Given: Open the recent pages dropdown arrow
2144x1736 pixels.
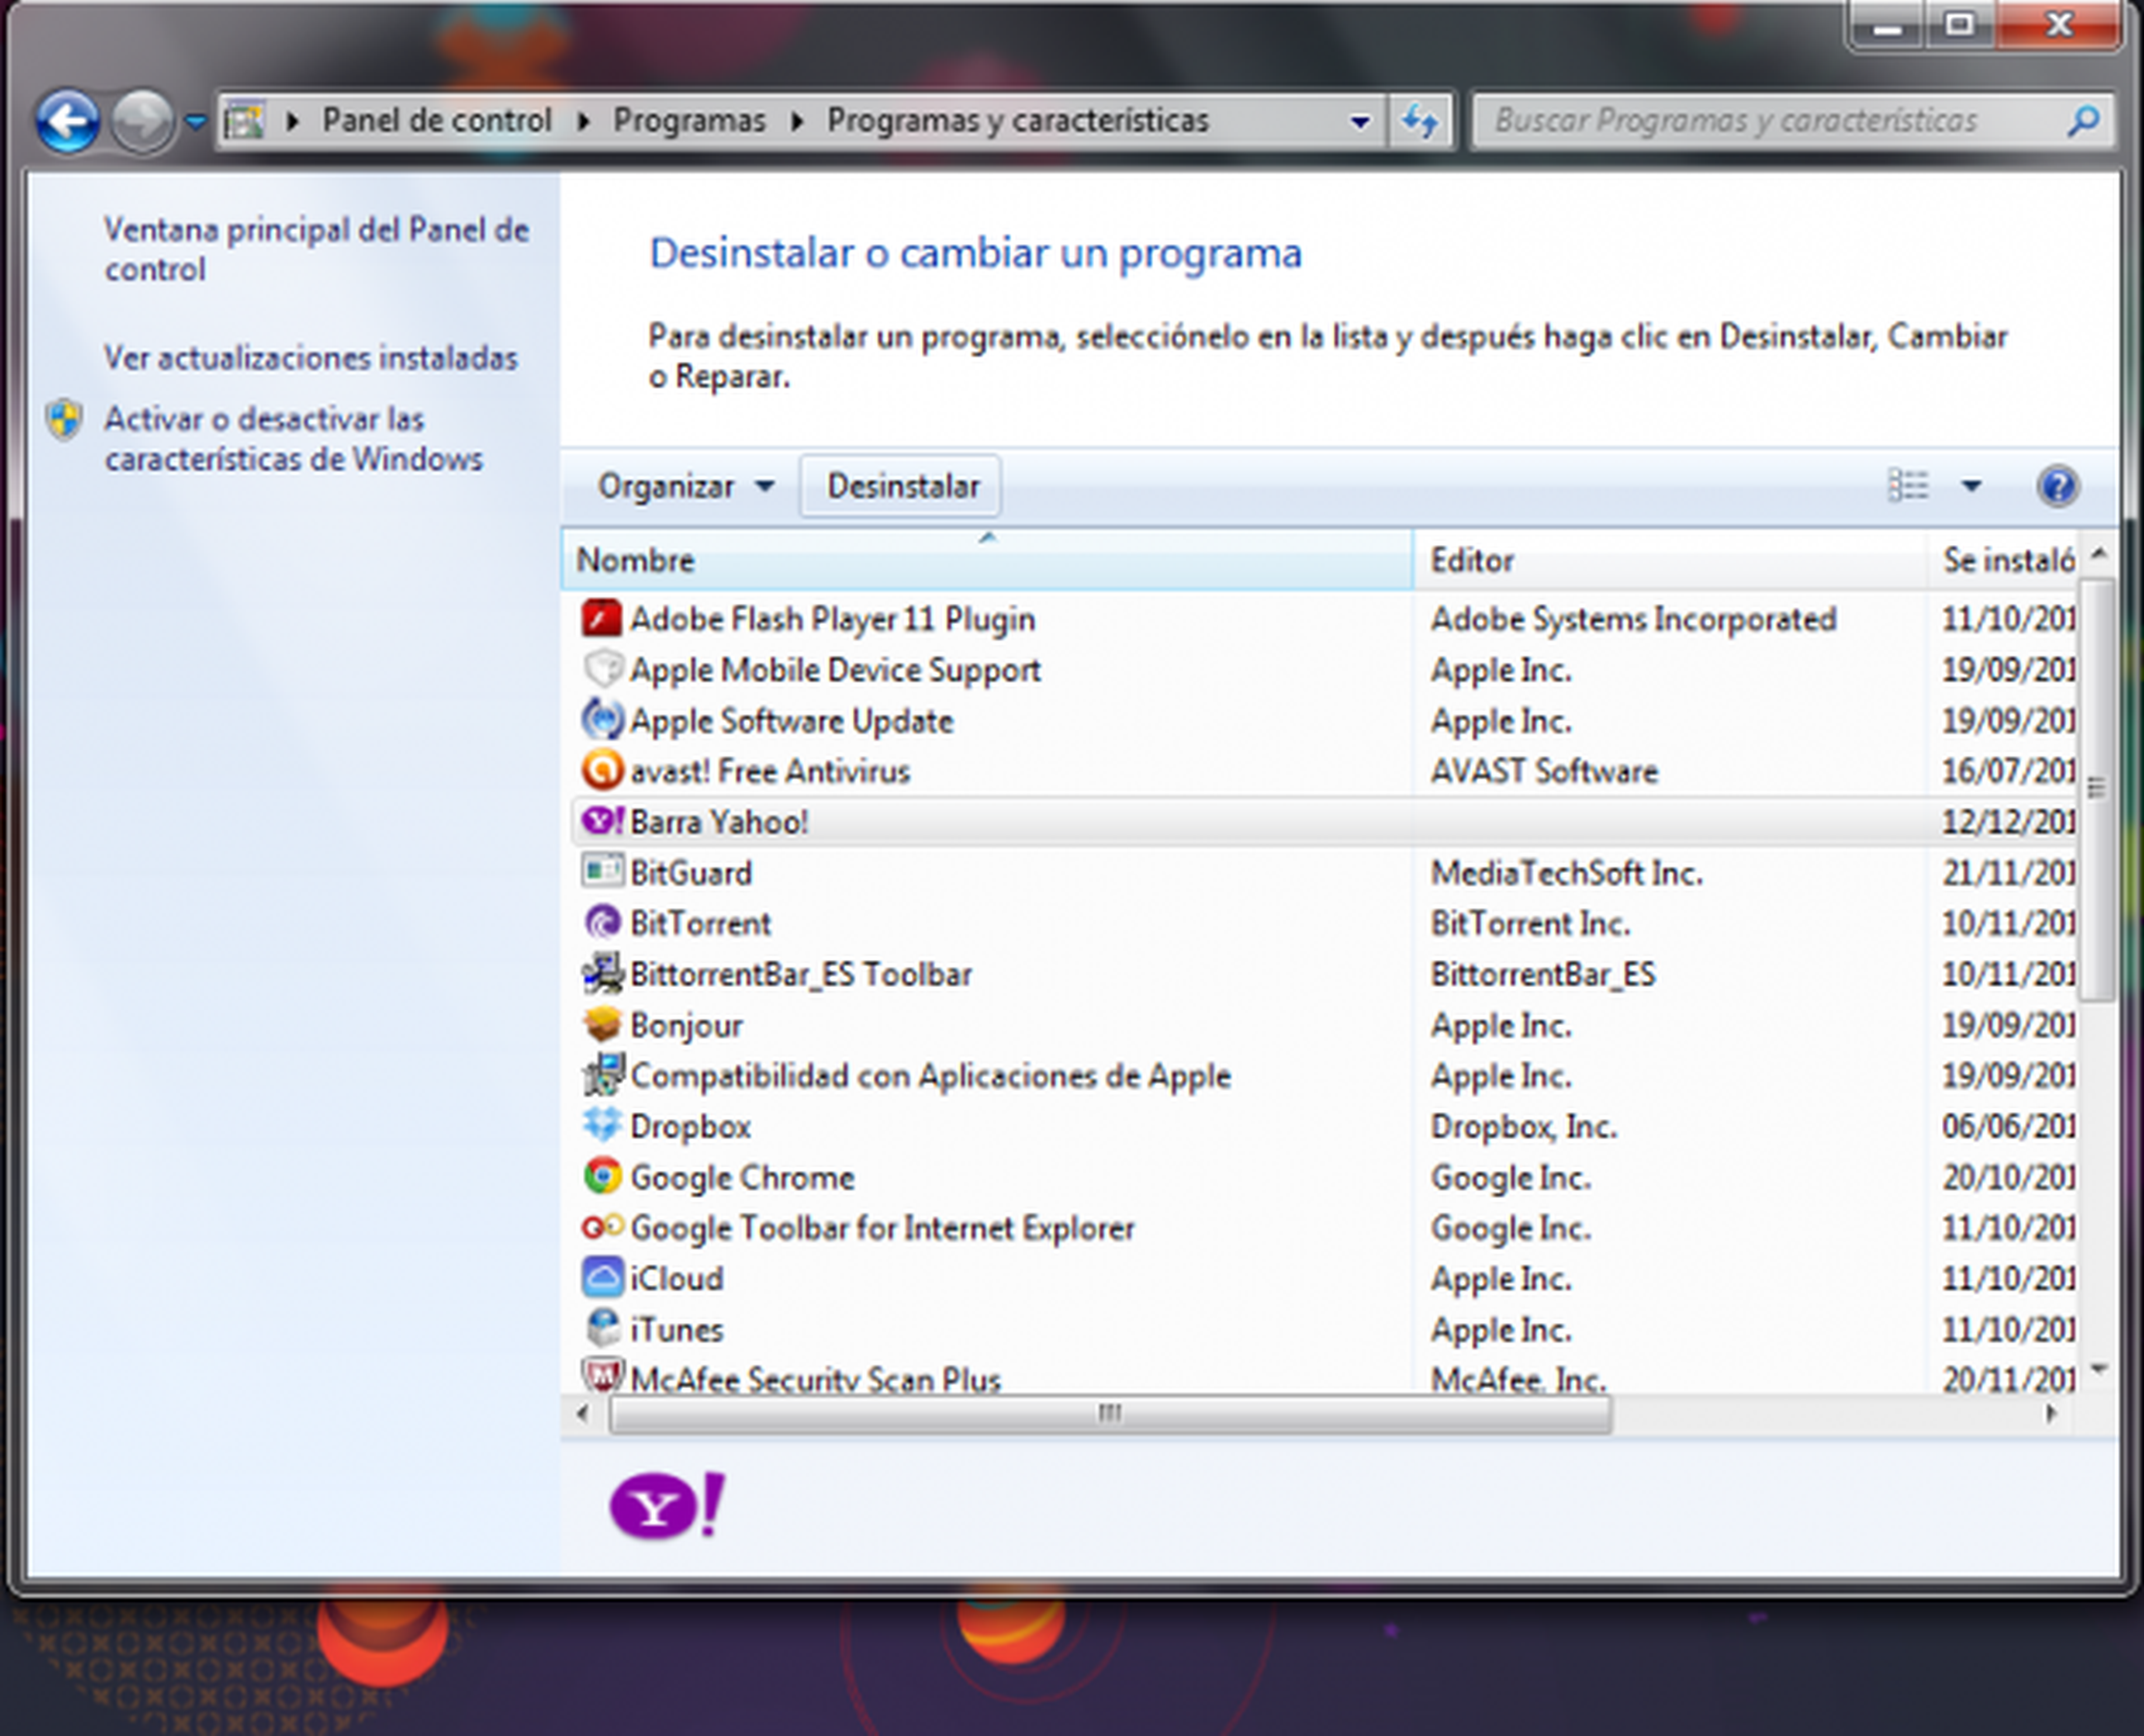Looking at the screenshot, I should coord(196,122).
